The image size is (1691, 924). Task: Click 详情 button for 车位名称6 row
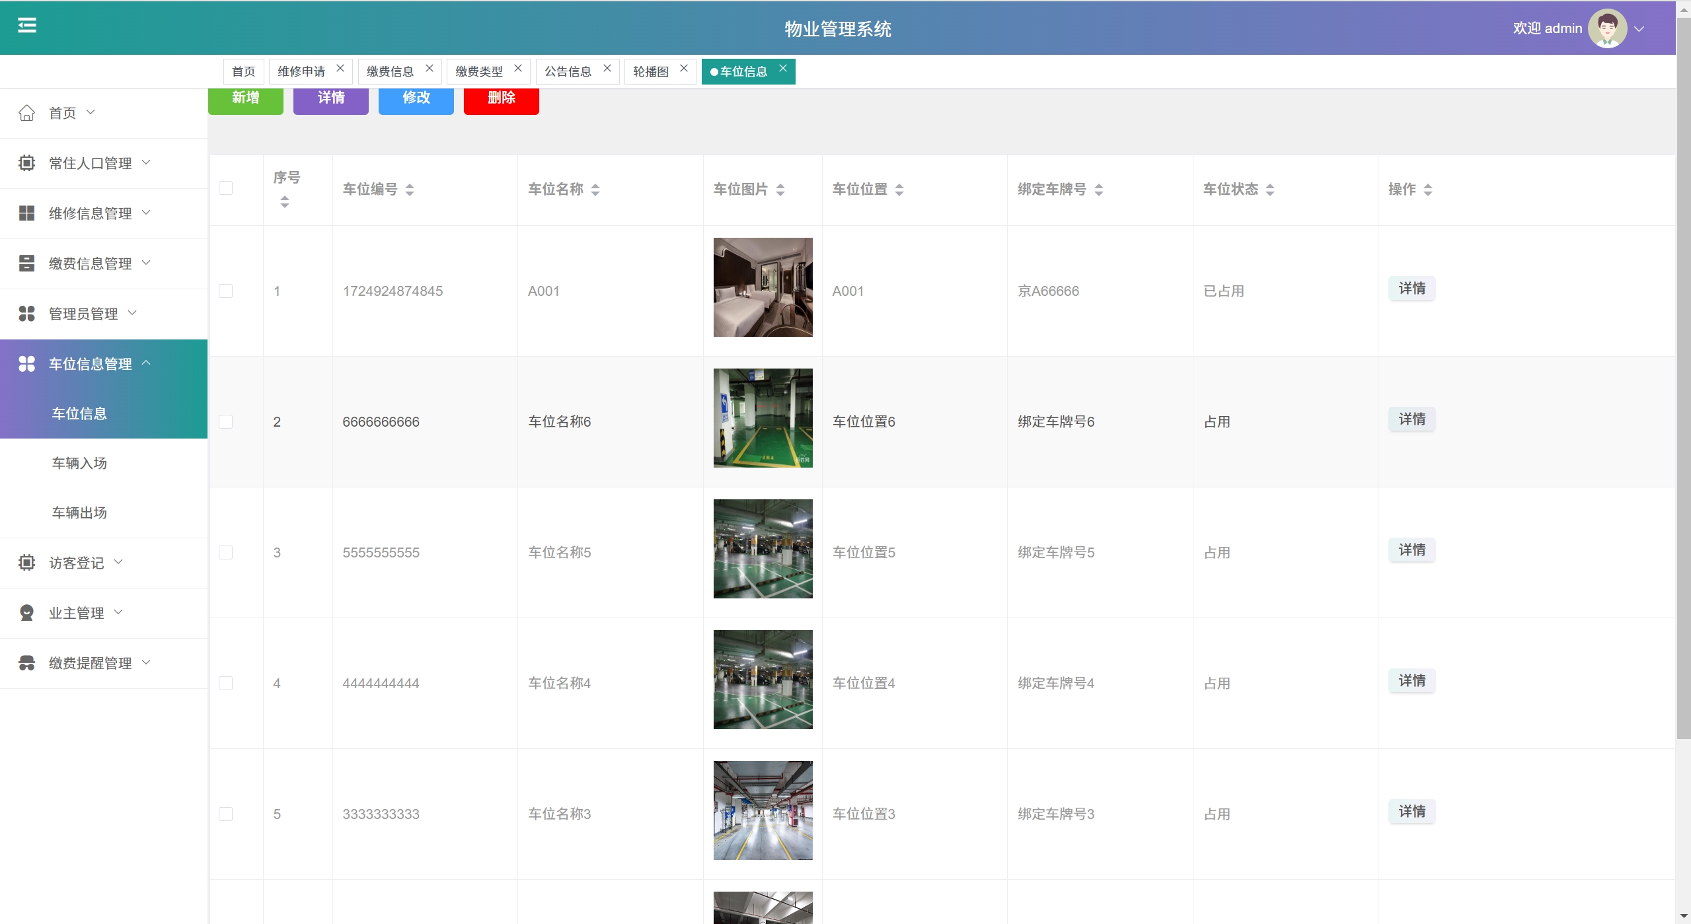coord(1411,419)
